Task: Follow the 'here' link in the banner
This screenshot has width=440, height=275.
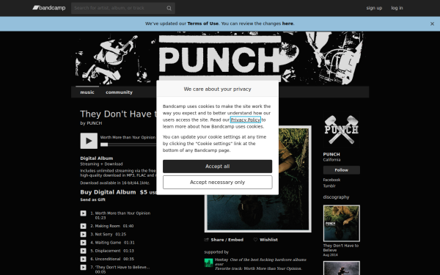Action: click(287, 23)
